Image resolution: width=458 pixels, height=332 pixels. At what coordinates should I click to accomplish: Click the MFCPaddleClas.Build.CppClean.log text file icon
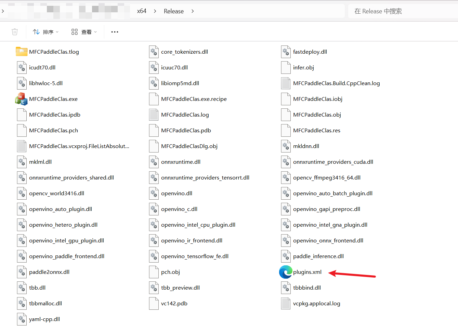[286, 83]
